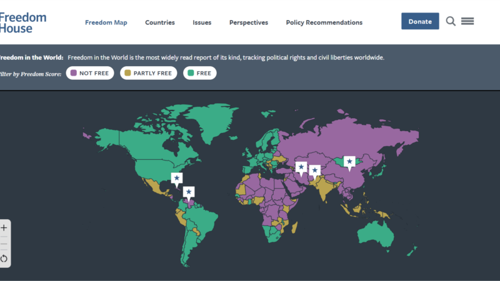
Task: Expand the Issues menu
Action: coord(202,22)
